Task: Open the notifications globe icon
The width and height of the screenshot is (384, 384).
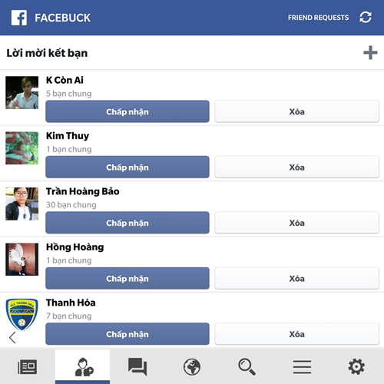Action: (192, 366)
